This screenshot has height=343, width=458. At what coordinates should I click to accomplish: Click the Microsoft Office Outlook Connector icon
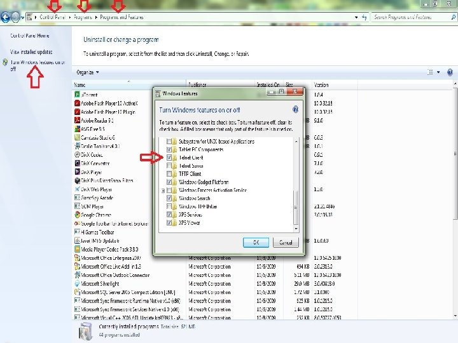(77, 275)
